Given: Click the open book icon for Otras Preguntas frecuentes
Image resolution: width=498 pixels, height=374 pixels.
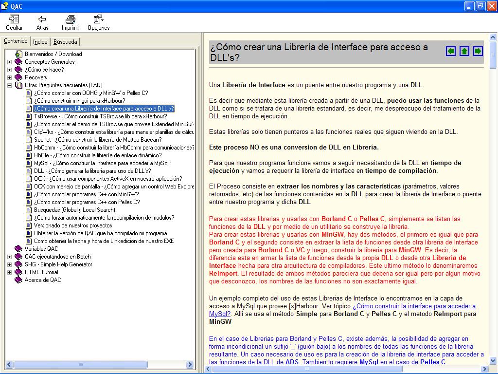Looking at the screenshot, I should 19,85.
